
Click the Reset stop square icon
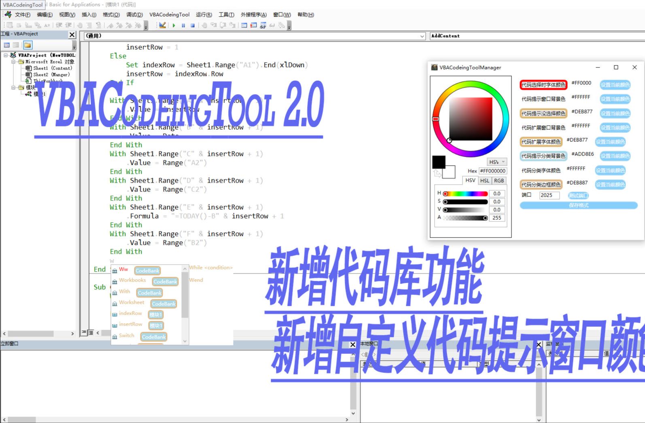tap(193, 25)
